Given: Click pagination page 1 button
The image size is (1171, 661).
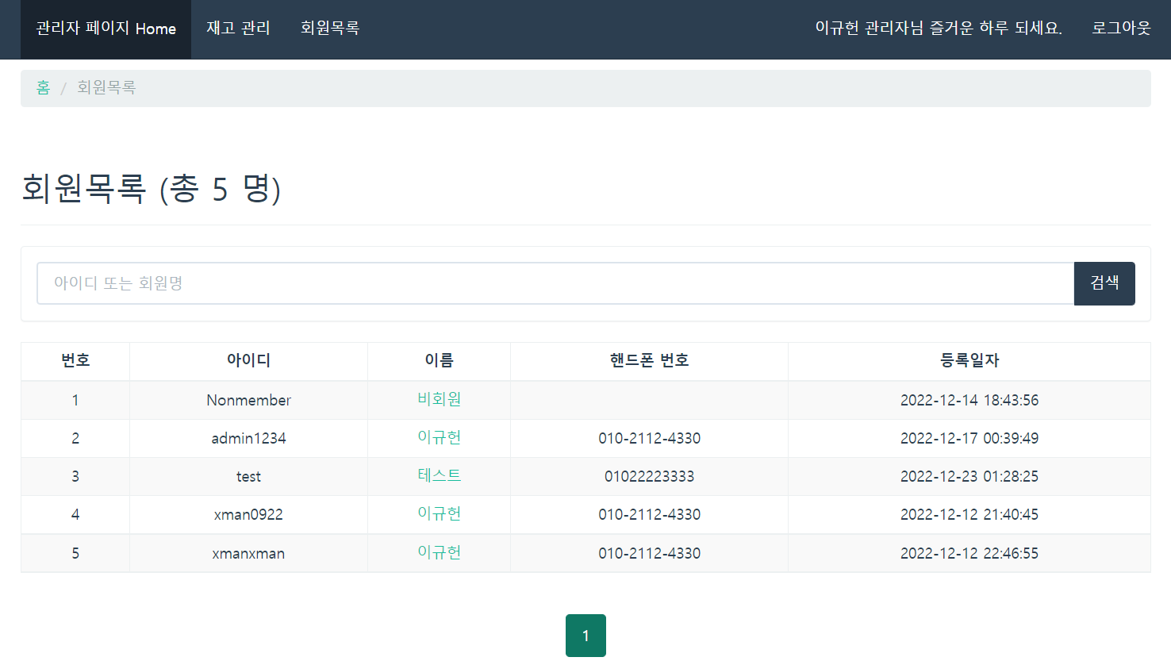Looking at the screenshot, I should [585, 635].
